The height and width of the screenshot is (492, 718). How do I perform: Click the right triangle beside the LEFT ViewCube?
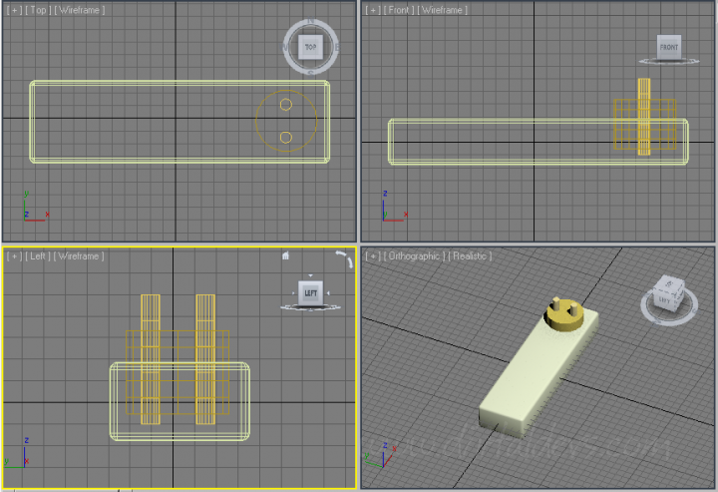point(328,293)
